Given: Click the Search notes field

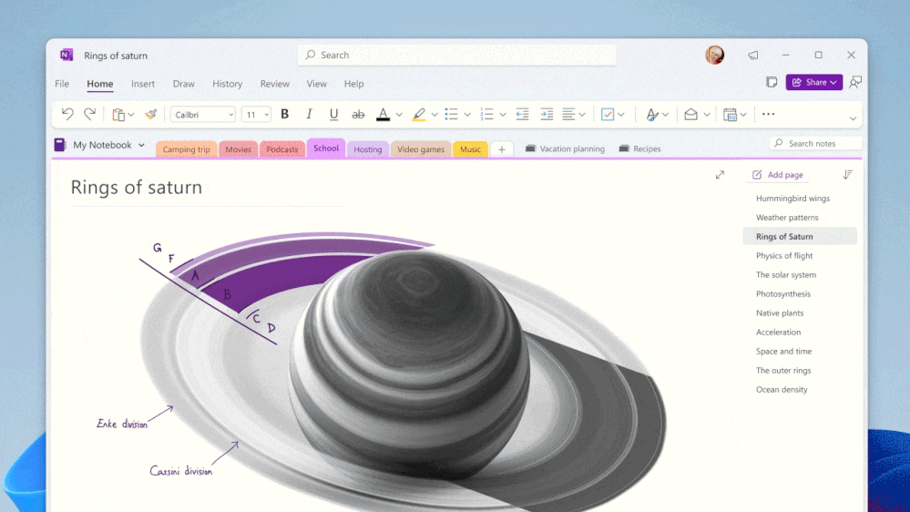Looking at the screenshot, I should click(815, 143).
